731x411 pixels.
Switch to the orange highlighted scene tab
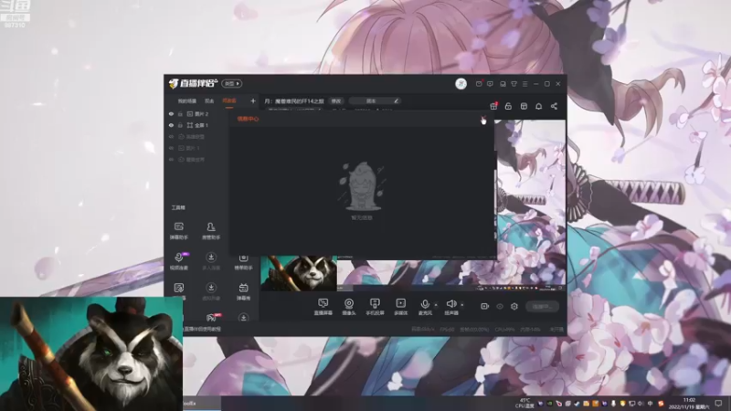pyautogui.click(x=229, y=101)
